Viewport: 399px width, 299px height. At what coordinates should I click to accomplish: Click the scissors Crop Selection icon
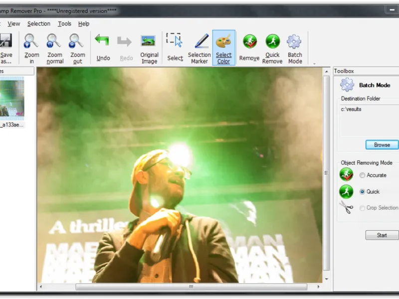(x=346, y=207)
